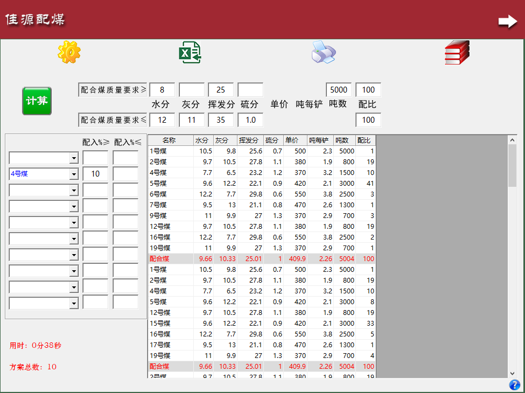The height and width of the screenshot is (393, 525).
Task: Open the red books library icon
Action: (457, 53)
